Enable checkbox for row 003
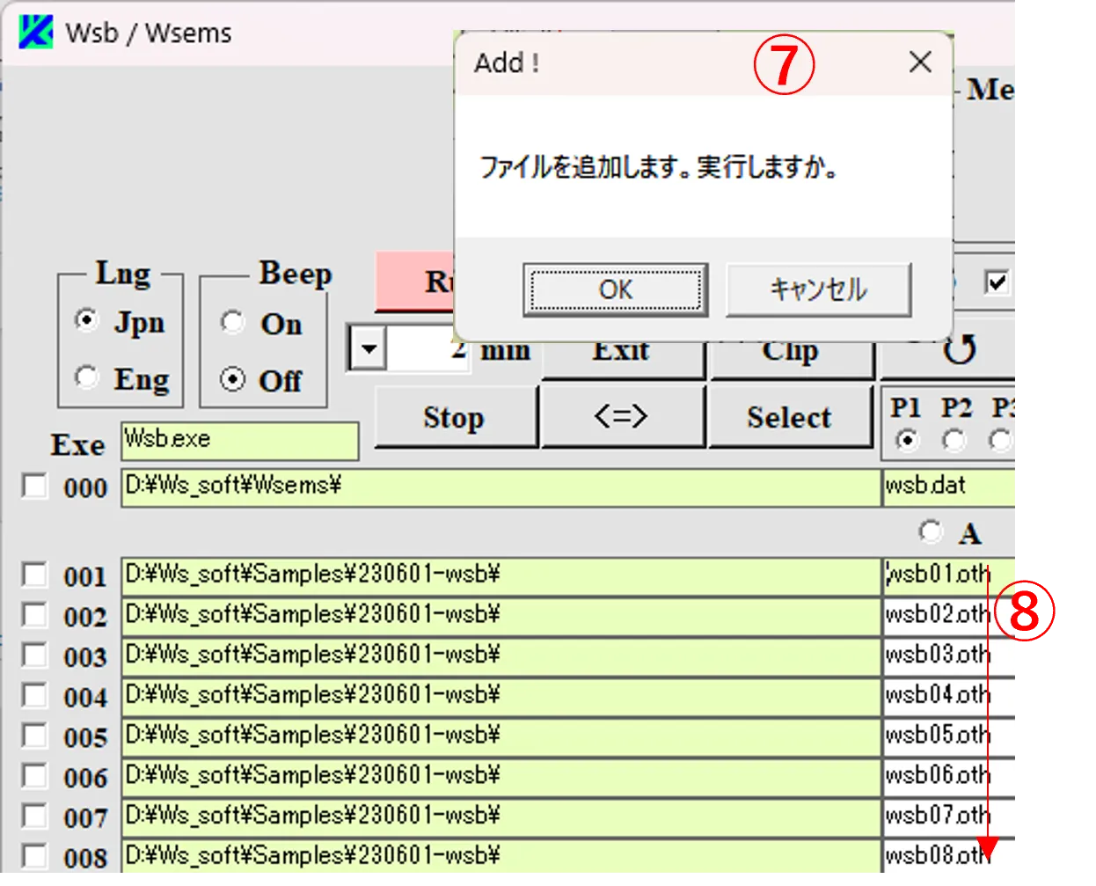 (x=34, y=655)
